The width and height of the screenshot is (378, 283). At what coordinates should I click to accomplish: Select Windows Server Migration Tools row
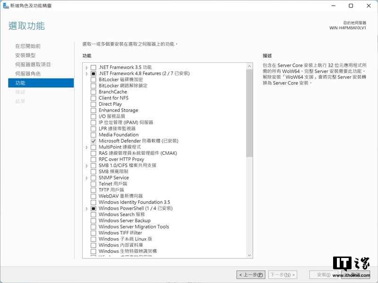(134, 227)
